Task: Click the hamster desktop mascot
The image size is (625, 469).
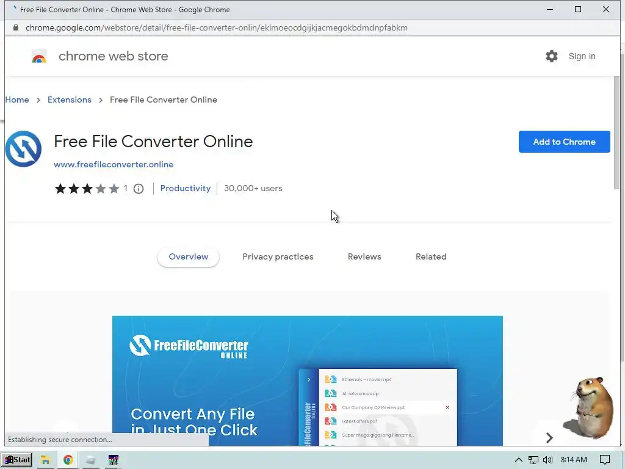Action: 589,407
